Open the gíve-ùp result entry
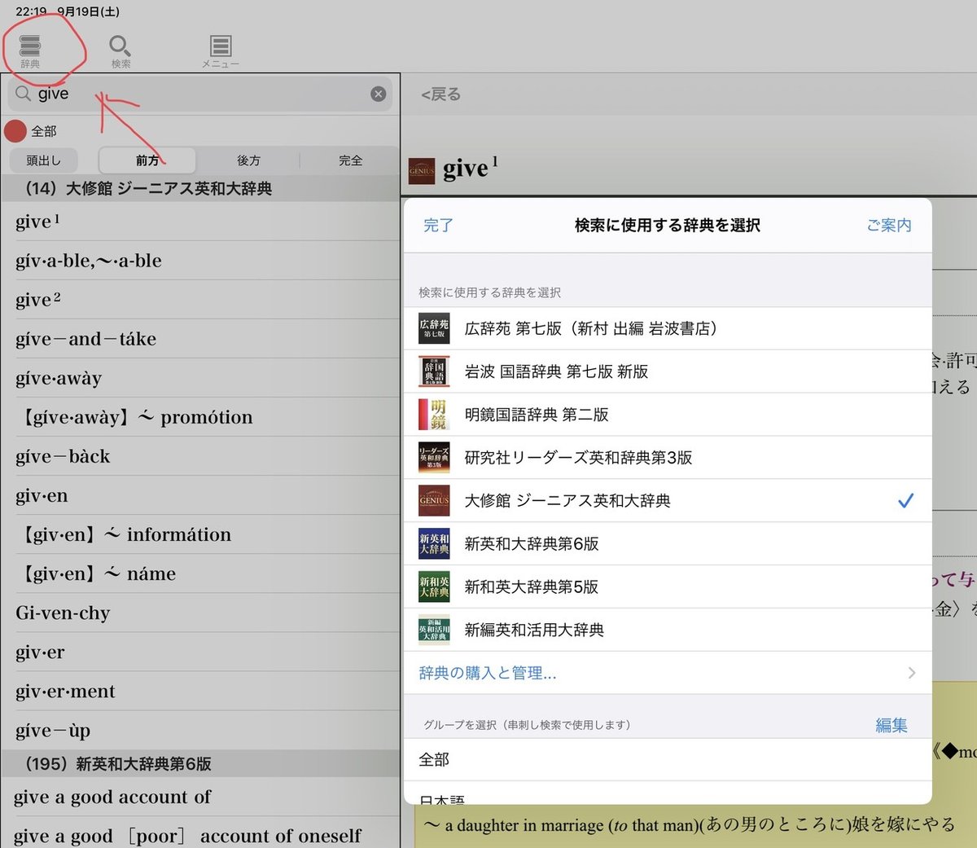977x848 pixels. coord(200,730)
